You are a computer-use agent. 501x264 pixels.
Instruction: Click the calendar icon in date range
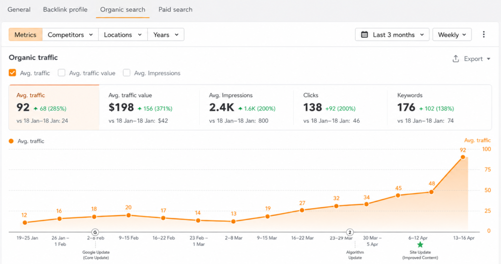point(364,35)
